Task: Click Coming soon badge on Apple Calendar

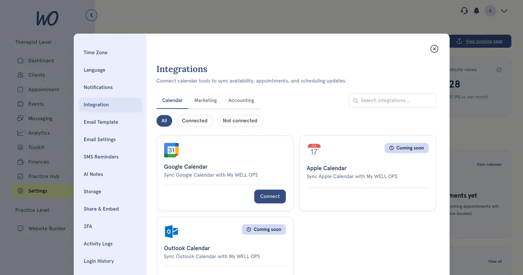Action: coord(407,148)
